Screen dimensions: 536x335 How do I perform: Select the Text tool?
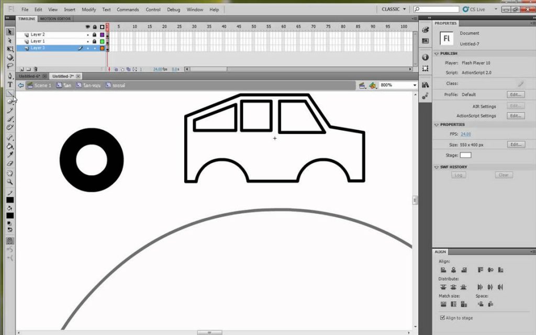[x=10, y=84]
